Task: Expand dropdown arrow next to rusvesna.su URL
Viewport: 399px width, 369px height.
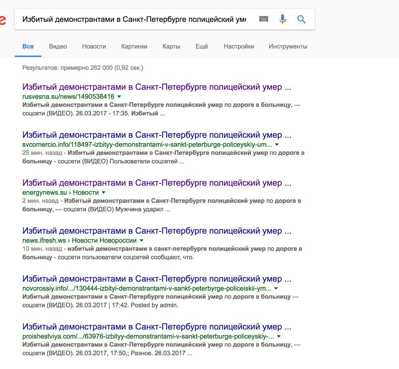Action: tap(119, 97)
